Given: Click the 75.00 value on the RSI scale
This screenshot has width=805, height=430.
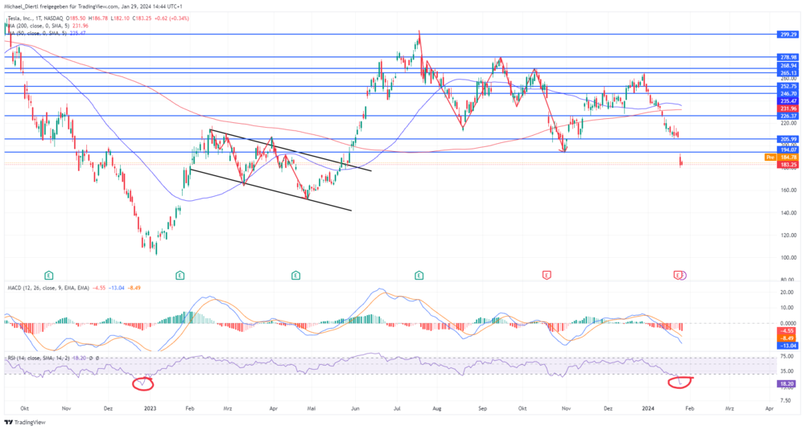Looking at the screenshot, I should [788, 355].
